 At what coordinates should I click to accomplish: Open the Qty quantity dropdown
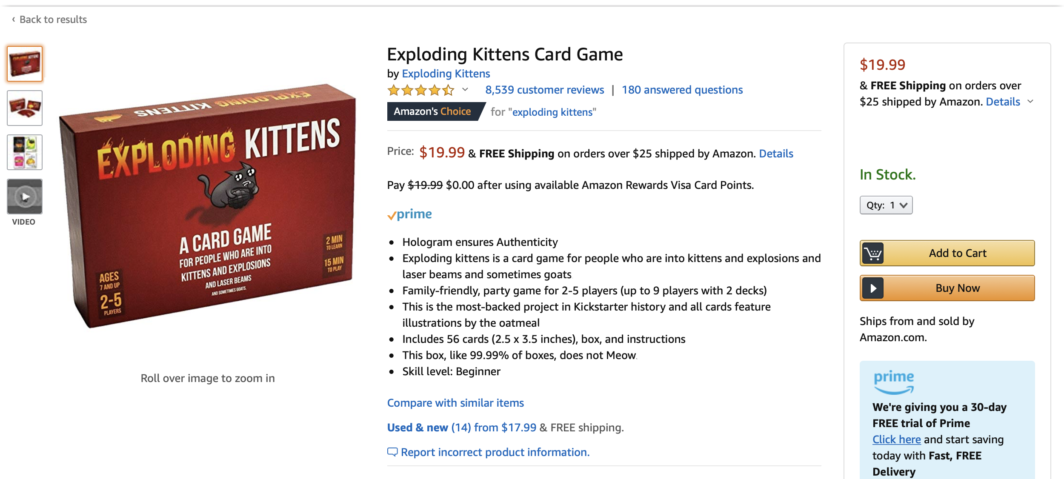[886, 205]
